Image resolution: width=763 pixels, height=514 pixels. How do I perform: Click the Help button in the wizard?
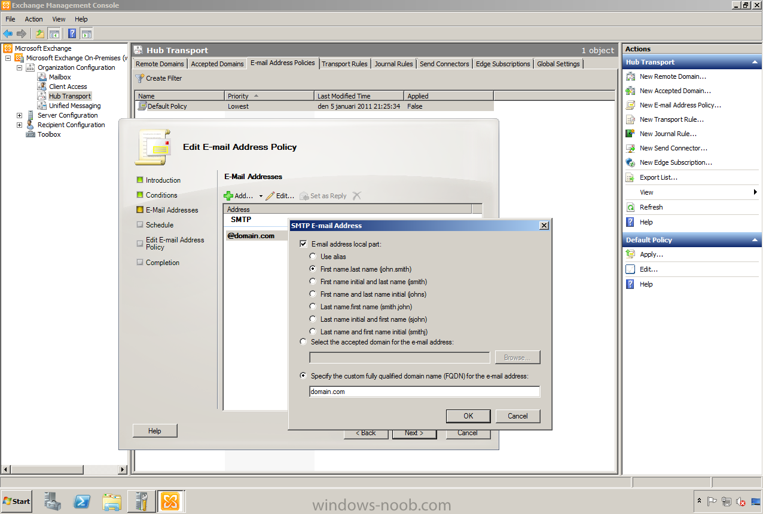(155, 431)
